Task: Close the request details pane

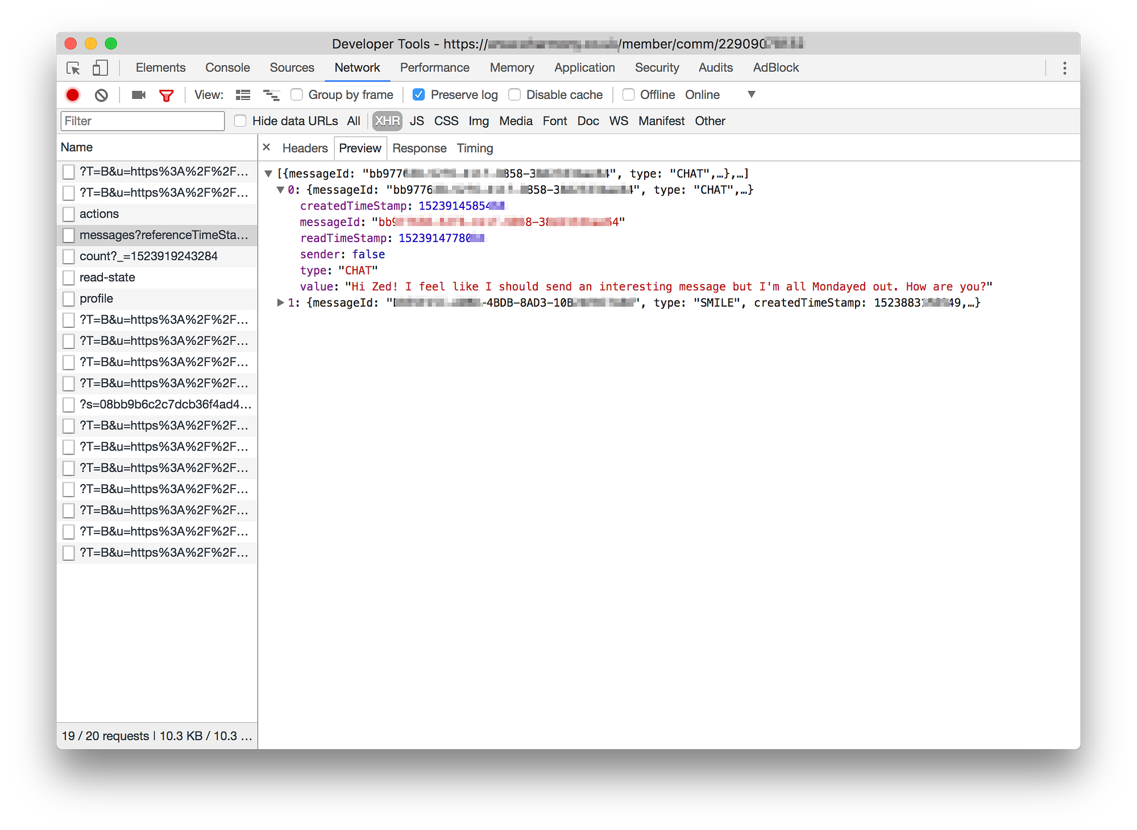Action: point(266,148)
